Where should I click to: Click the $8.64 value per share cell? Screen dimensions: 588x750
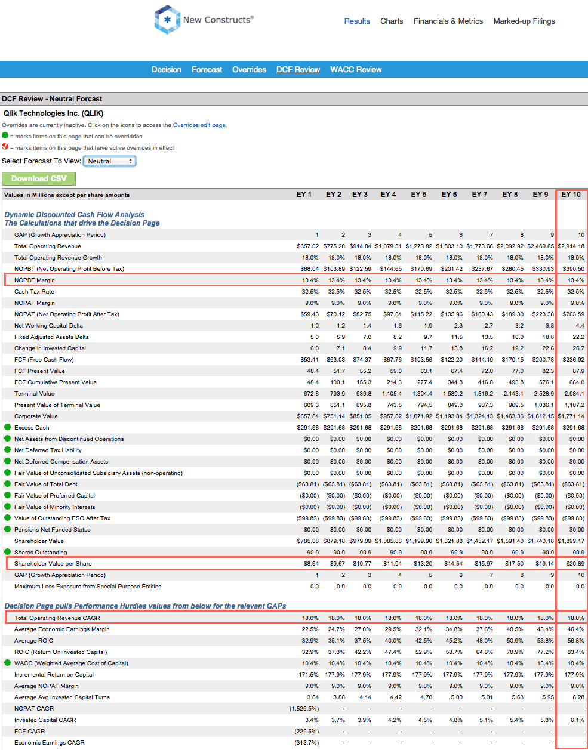[311, 563]
